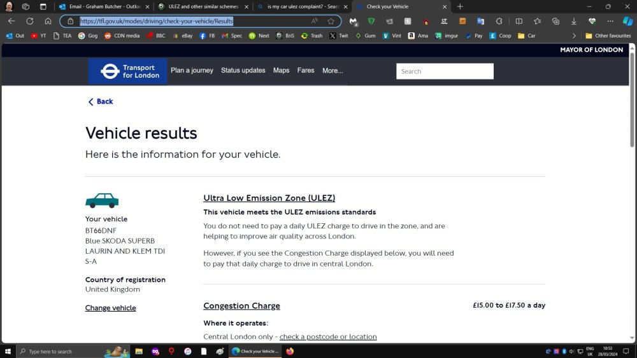Show more bookmarks with chevron arrow

point(574,36)
